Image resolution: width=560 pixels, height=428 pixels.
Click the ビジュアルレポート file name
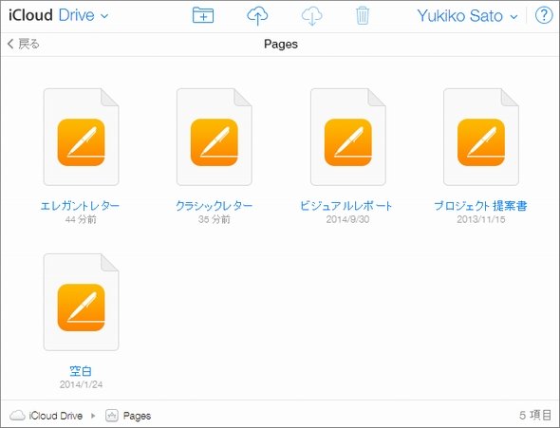[x=345, y=206]
